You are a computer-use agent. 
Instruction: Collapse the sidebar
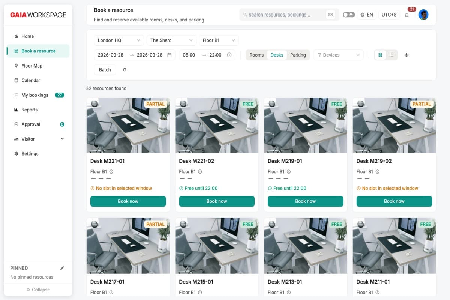[x=38, y=289]
